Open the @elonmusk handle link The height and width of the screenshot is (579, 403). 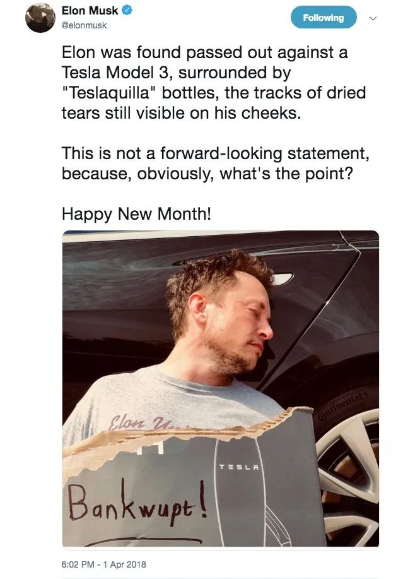(84, 25)
